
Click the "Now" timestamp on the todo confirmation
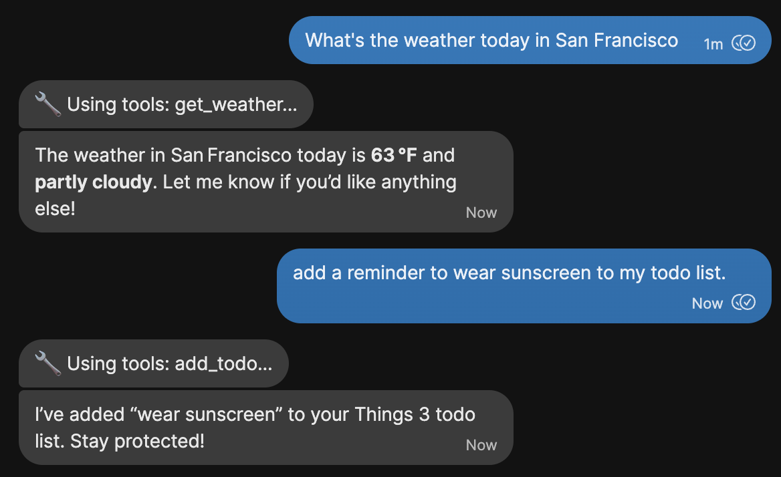[481, 445]
